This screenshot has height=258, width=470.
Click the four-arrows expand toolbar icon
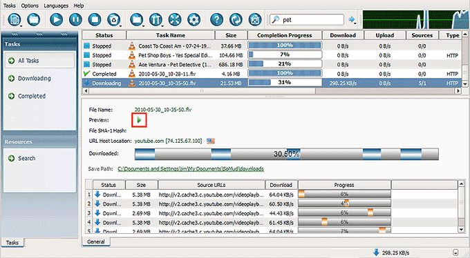[x=175, y=20]
